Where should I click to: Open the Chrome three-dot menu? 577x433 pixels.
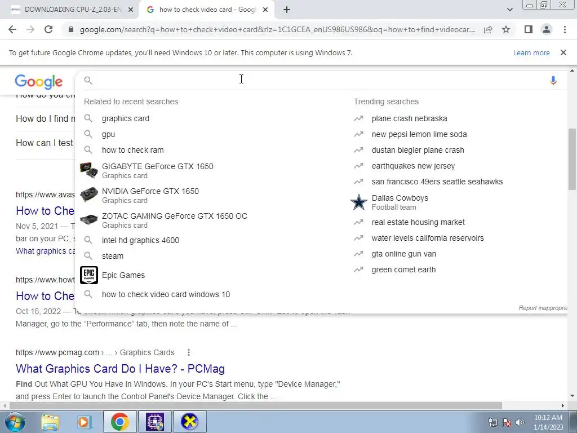pyautogui.click(x=565, y=29)
